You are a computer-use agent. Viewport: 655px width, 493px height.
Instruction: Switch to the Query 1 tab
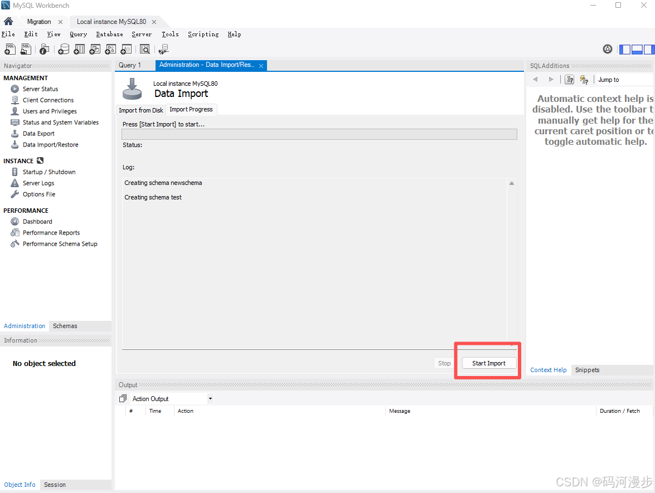coord(130,65)
